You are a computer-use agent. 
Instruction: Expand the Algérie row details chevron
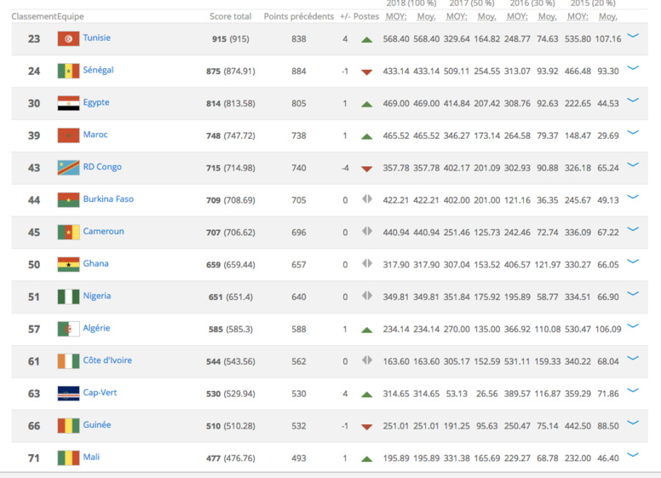[x=633, y=326]
